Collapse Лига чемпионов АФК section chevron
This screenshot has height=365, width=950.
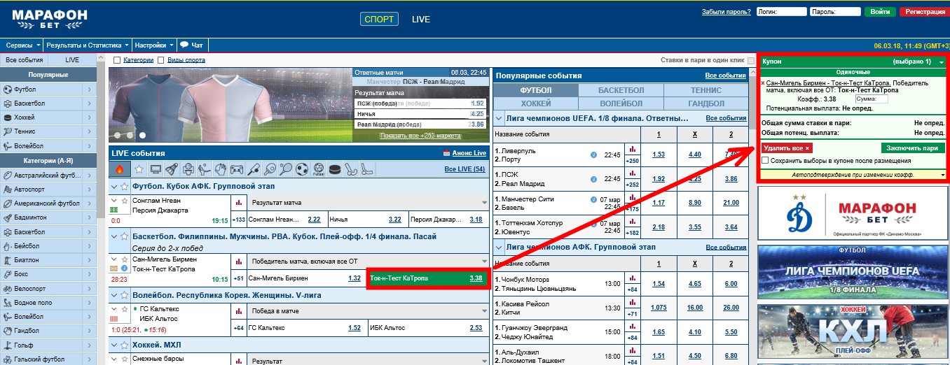(x=500, y=246)
